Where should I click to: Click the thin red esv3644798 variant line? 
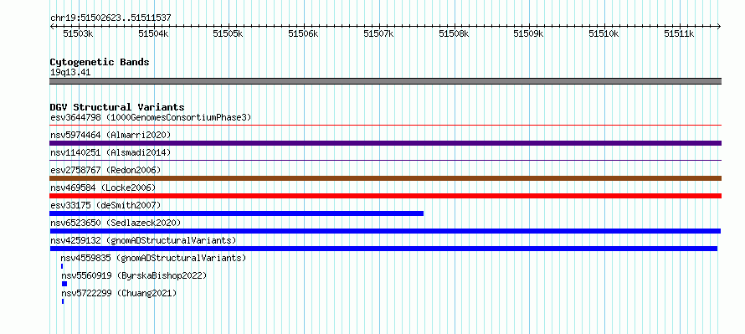click(385, 126)
